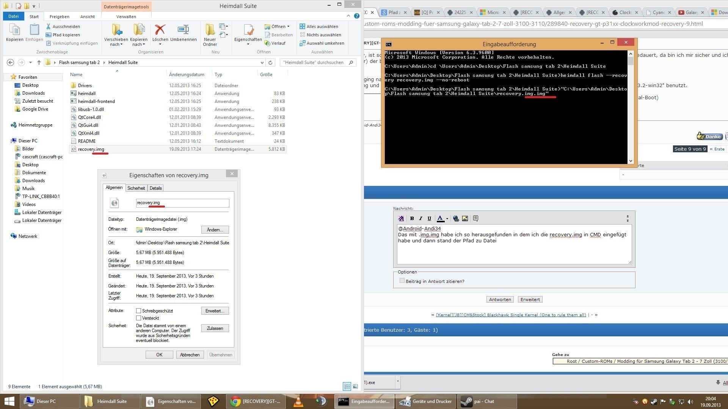The width and height of the screenshot is (728, 409).
Task: Collapse the ribbon with chevron
Action: (348, 16)
